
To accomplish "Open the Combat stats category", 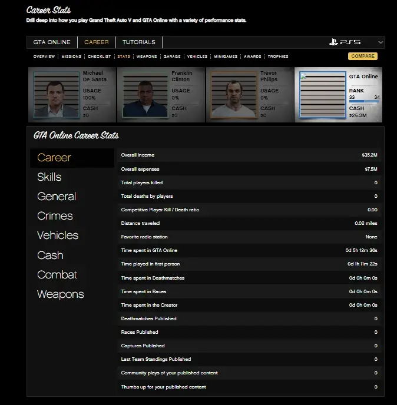I will click(x=57, y=274).
